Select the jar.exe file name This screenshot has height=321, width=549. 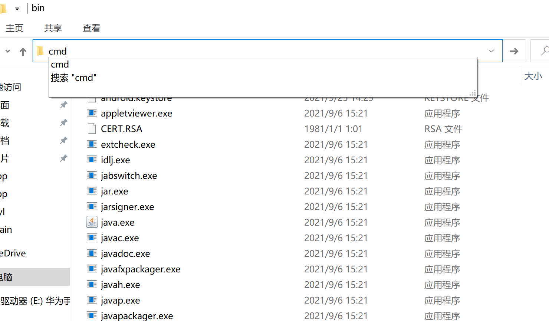click(114, 191)
